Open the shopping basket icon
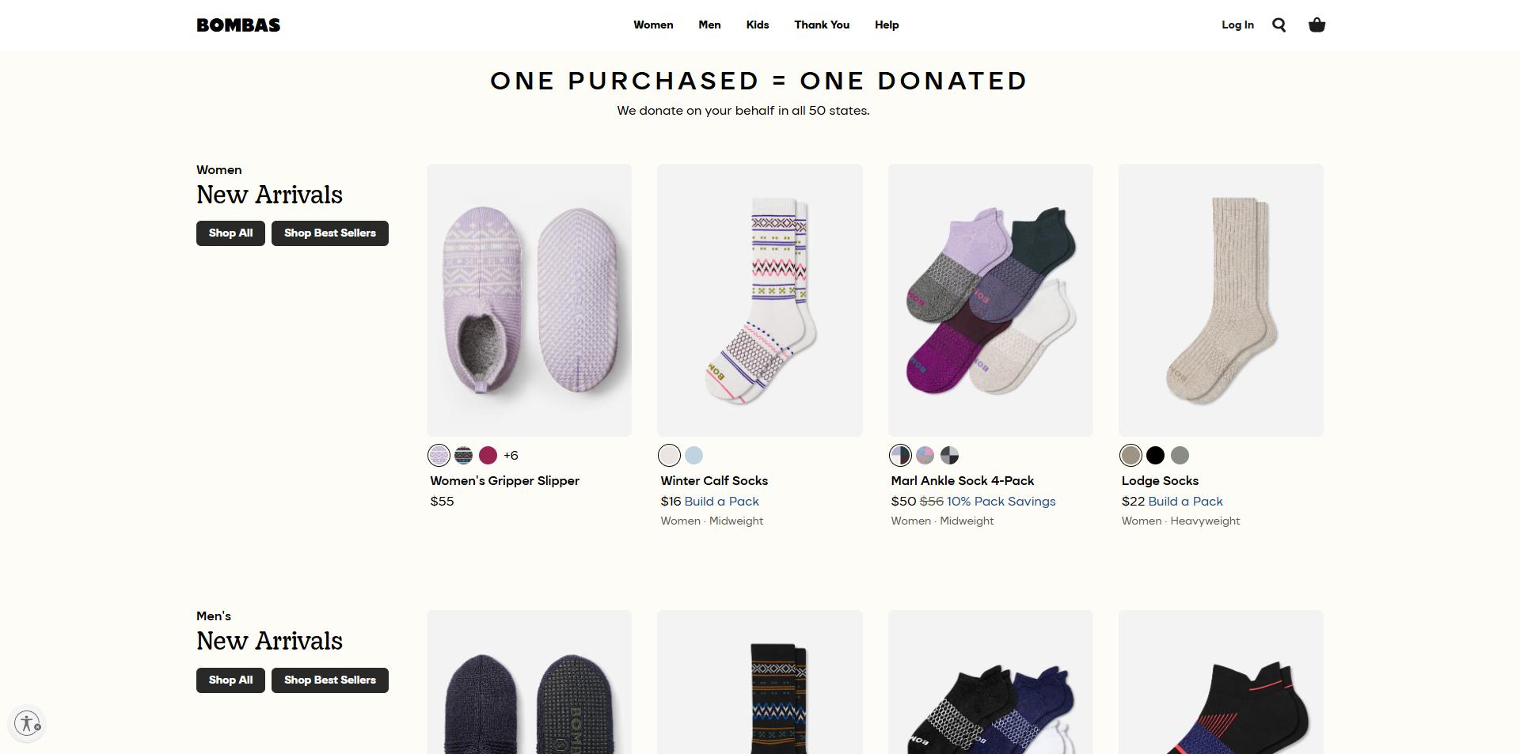This screenshot has width=1520, height=754. [x=1317, y=25]
